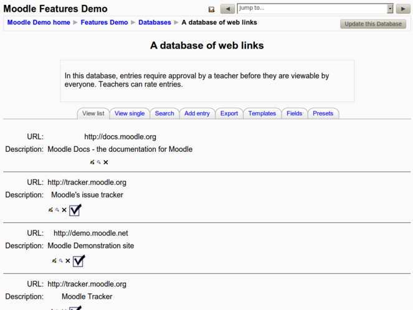
Task: Toggle approval checkmark for Moodle Tracker entry
Action: pyautogui.click(x=75, y=308)
